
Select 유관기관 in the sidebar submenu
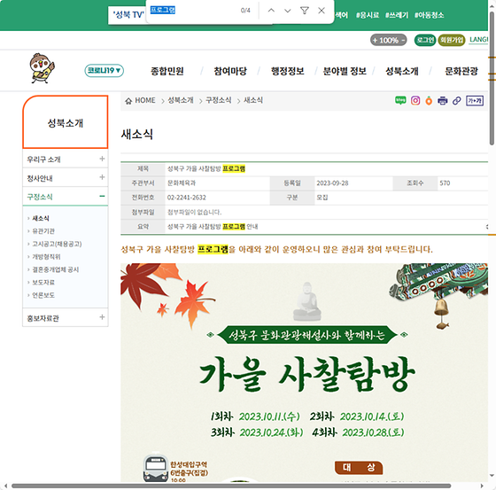[43, 230]
